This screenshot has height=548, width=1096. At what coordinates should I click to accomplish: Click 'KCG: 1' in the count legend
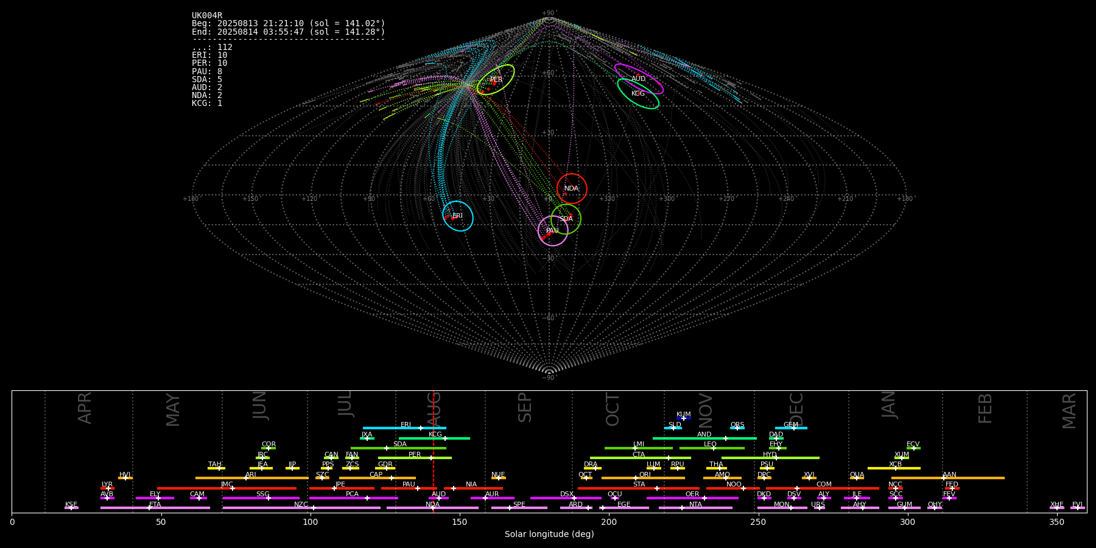207,104
